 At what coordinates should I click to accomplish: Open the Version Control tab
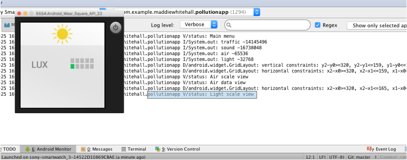coord(178,149)
